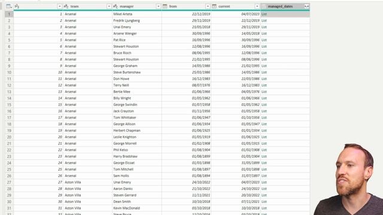Click the date type icon of the current column
383x215 pixels.
[x=214, y=7]
